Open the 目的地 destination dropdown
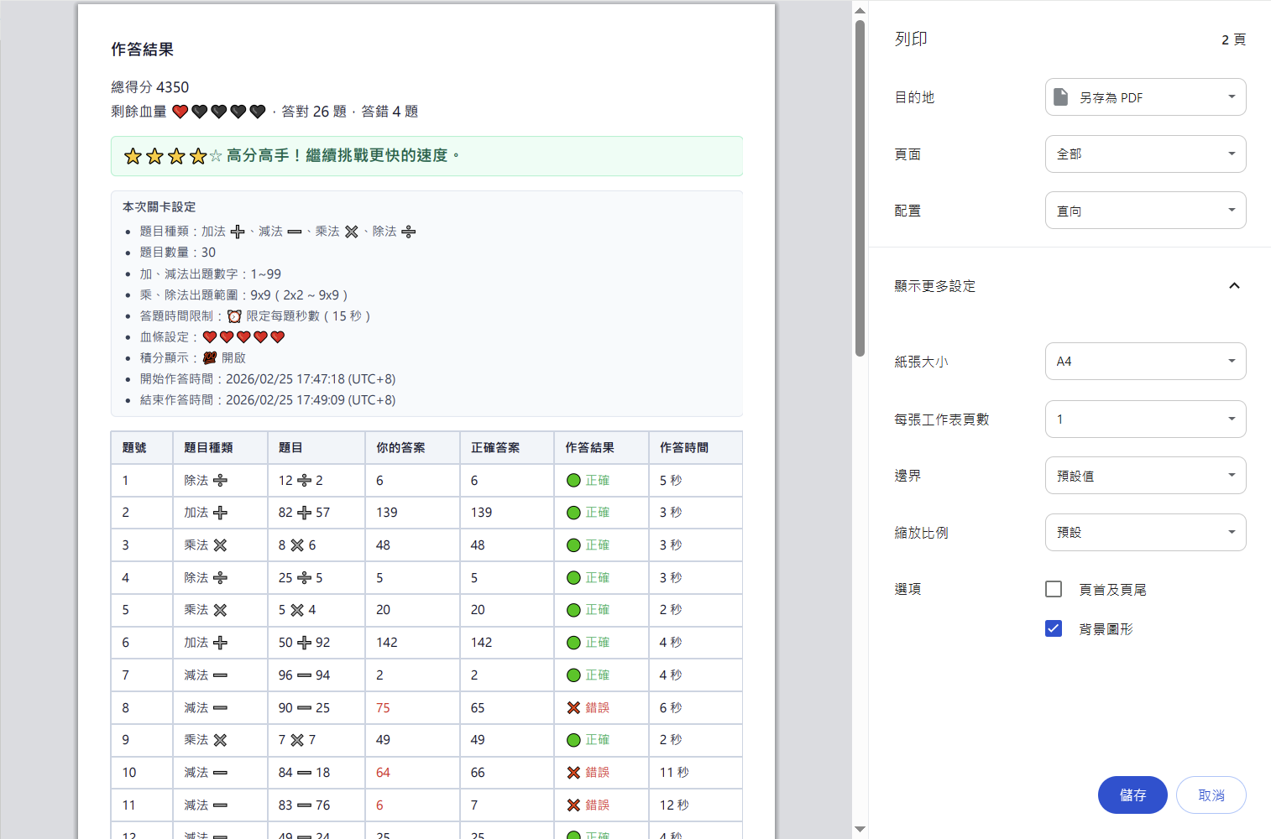 pos(1145,96)
